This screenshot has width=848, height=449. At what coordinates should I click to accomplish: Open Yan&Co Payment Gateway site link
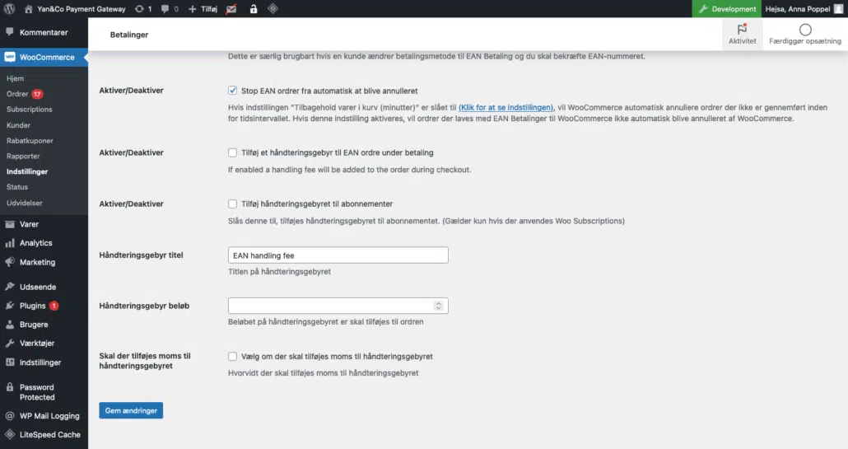click(x=82, y=9)
